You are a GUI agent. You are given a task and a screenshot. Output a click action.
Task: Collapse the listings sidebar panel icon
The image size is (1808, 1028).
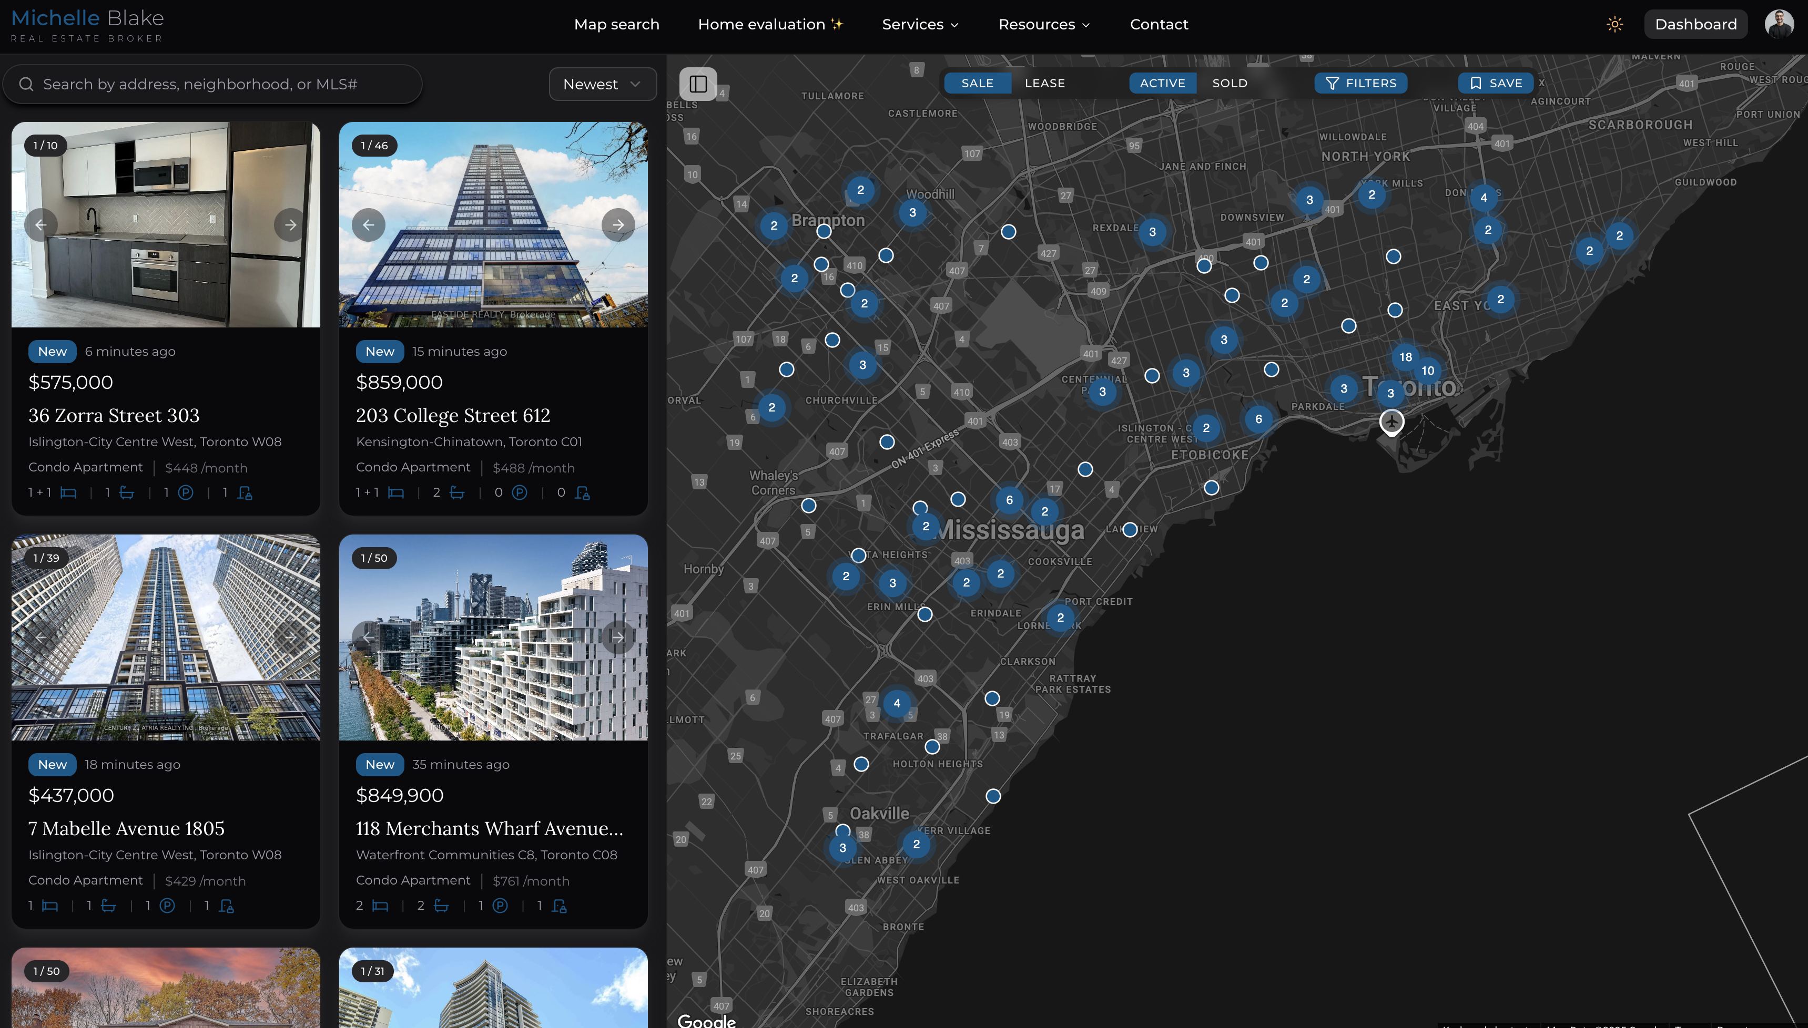[x=698, y=84]
